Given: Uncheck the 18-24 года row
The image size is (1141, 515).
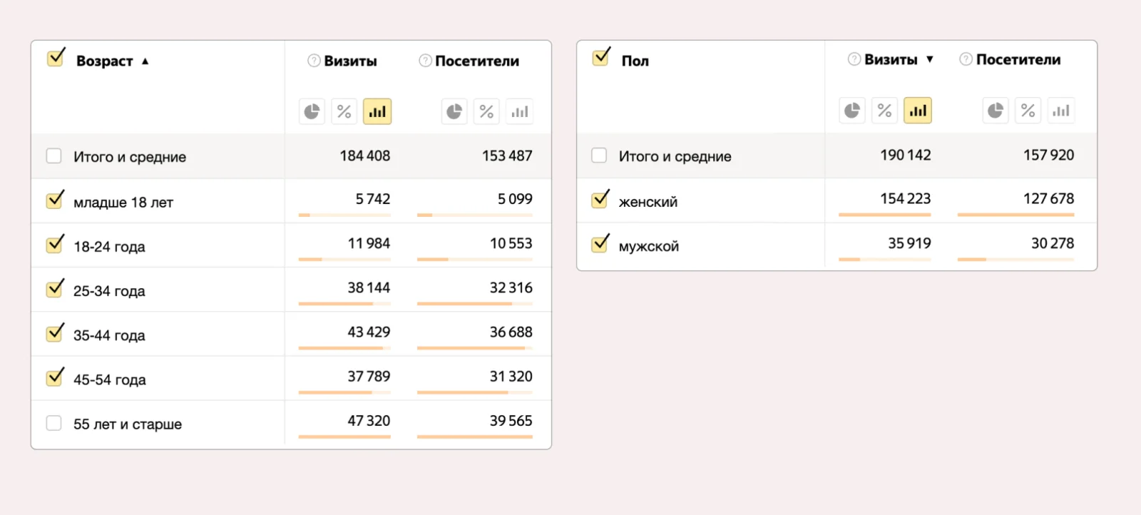Looking at the screenshot, I should click(x=55, y=244).
